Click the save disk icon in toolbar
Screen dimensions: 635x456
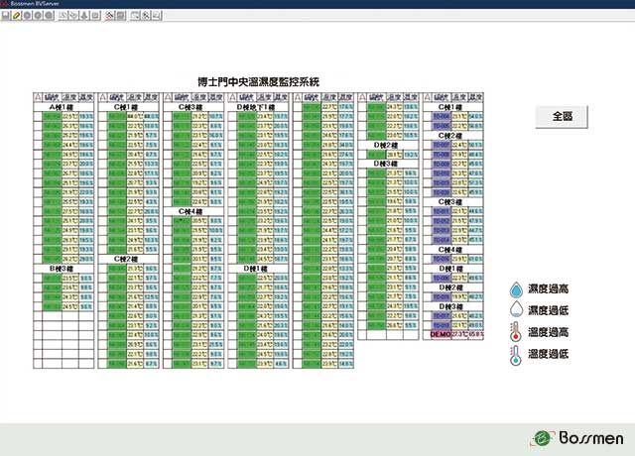tap(5, 17)
